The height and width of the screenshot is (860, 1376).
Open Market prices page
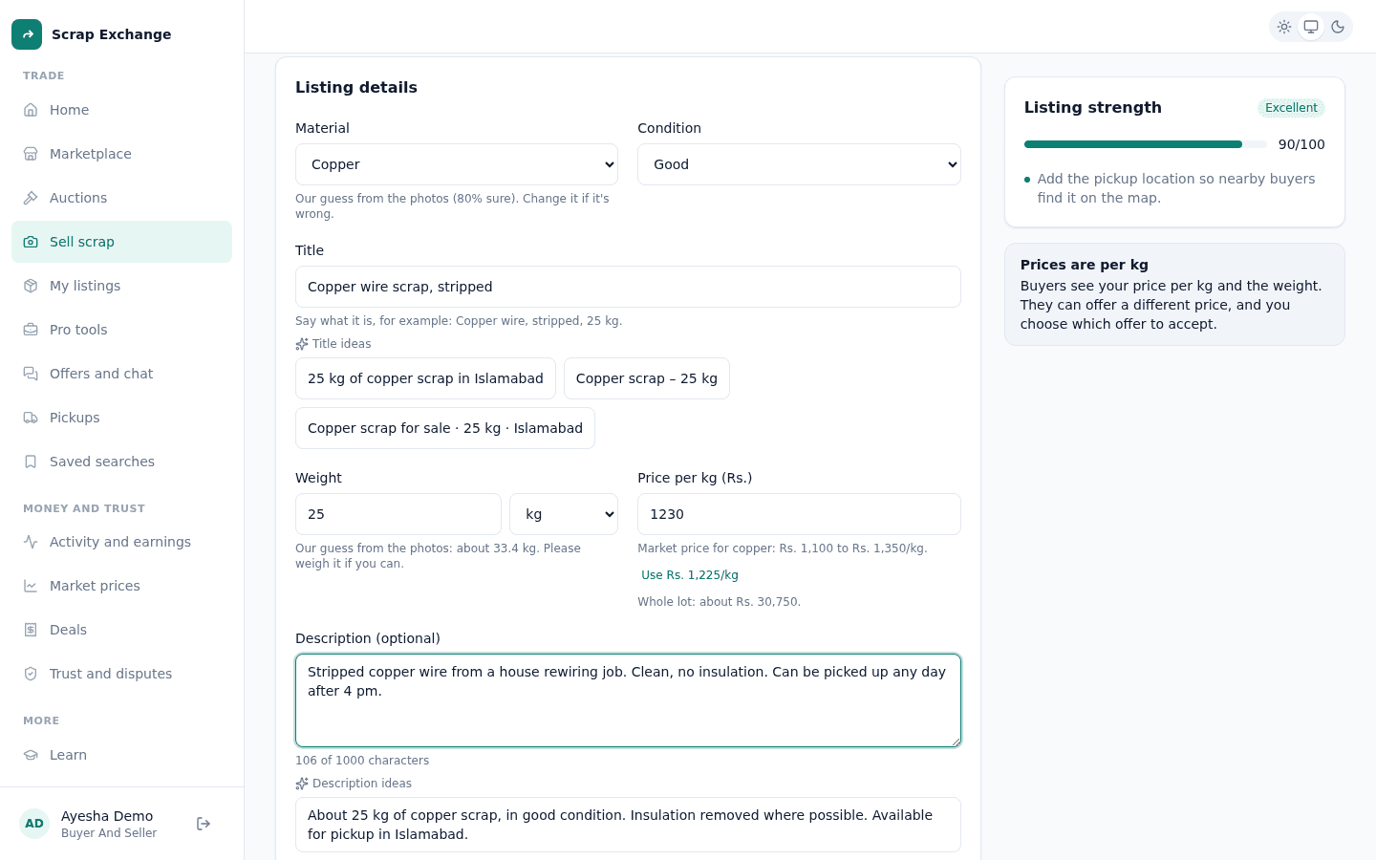point(121,586)
